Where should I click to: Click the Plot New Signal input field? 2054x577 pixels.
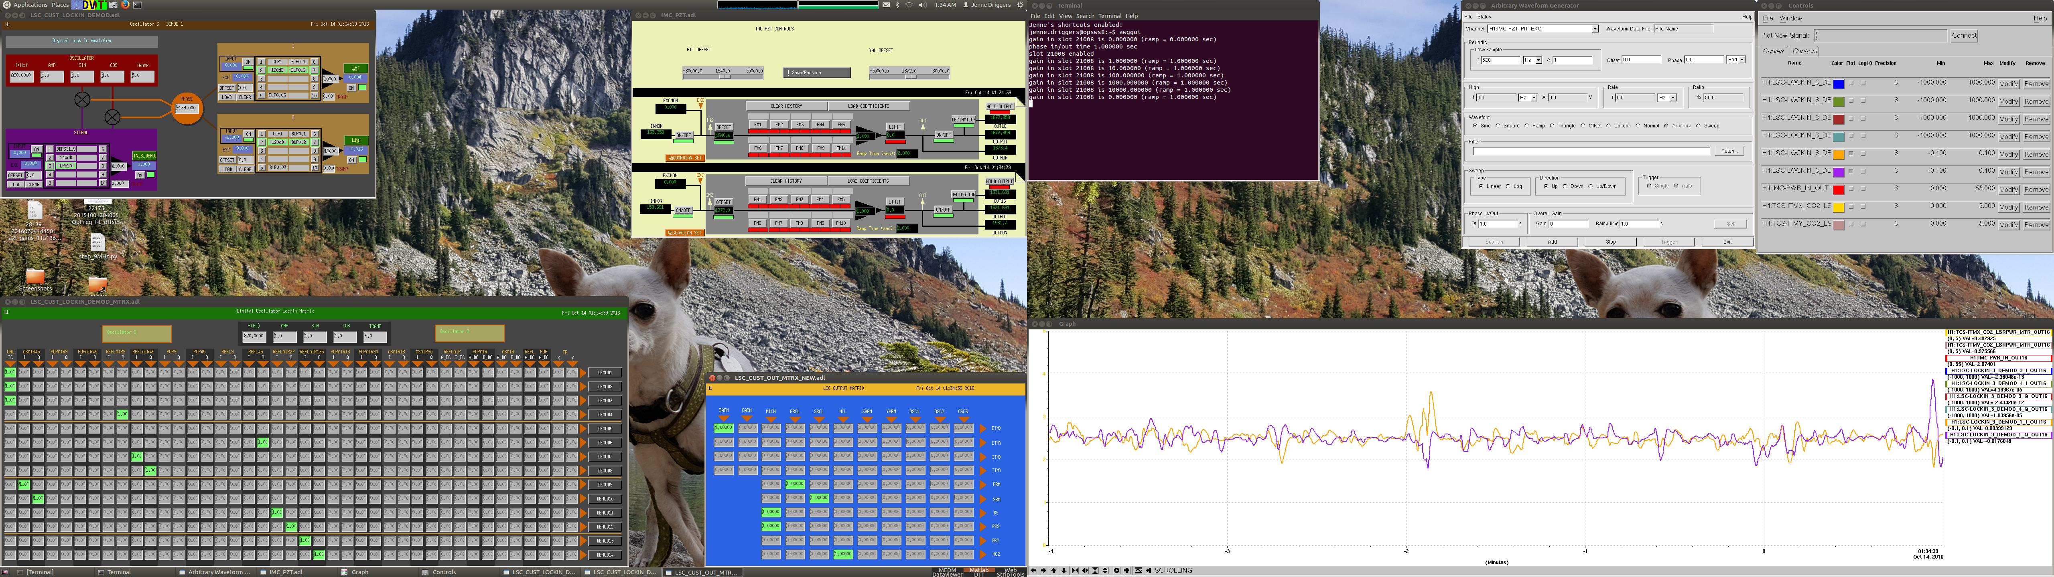tap(1881, 36)
